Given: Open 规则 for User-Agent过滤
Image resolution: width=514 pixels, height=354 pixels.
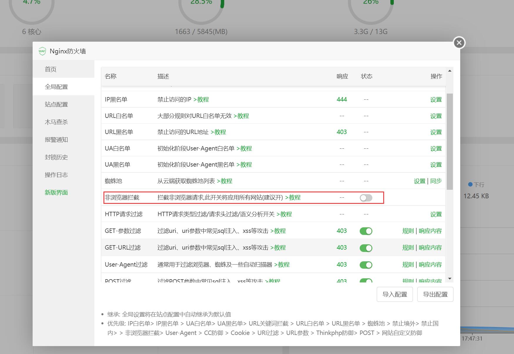Looking at the screenshot, I should click(408, 265).
